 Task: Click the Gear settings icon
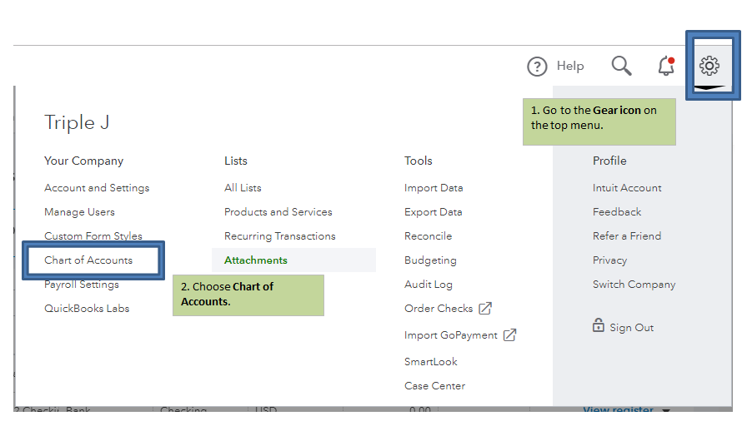(709, 66)
